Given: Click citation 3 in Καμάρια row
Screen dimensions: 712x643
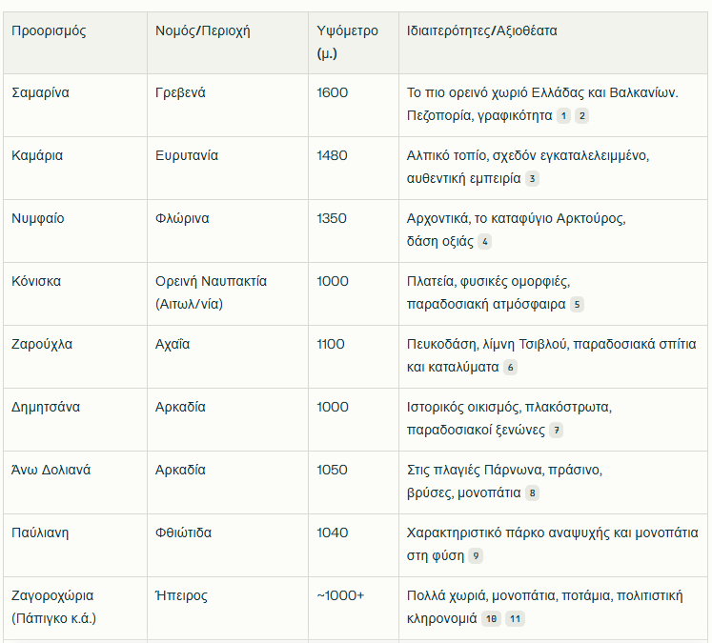Looking at the screenshot, I should (532, 179).
